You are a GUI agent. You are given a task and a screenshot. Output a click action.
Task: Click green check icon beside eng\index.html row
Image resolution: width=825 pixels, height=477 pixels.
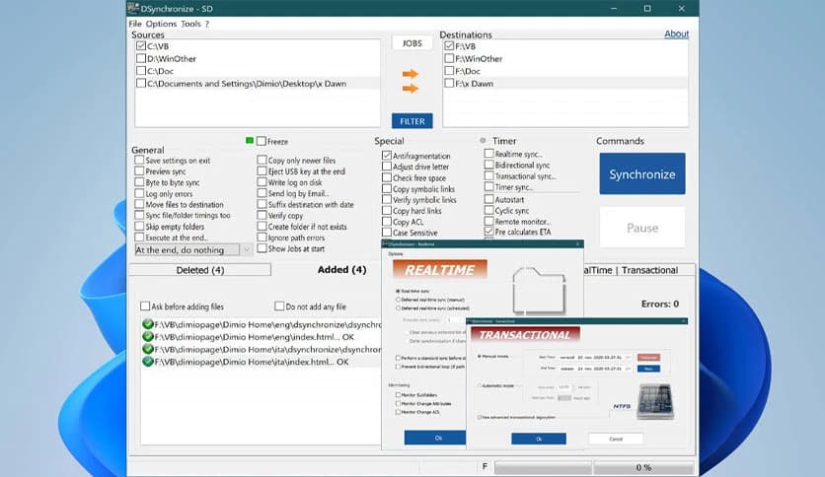tap(148, 337)
